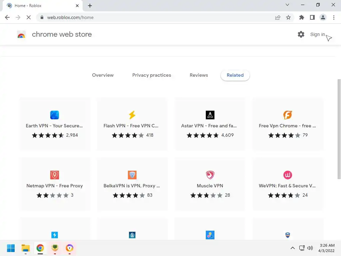View site information lock icon

pos(42,17)
